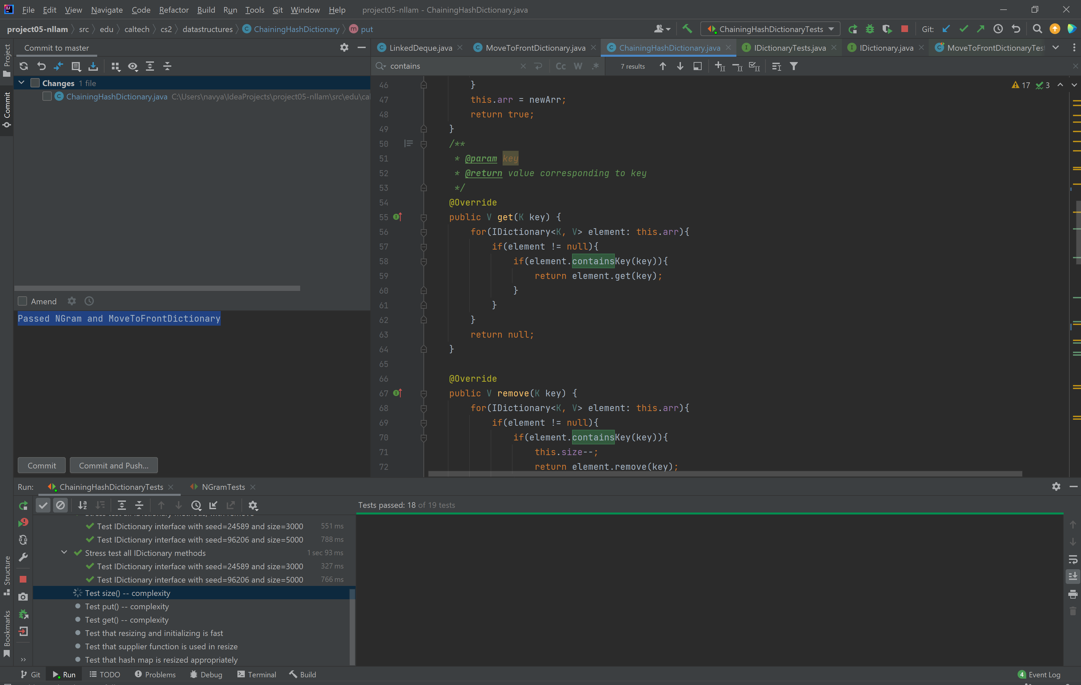Click the filter search results funnel icon
The width and height of the screenshot is (1081, 685).
794,66
